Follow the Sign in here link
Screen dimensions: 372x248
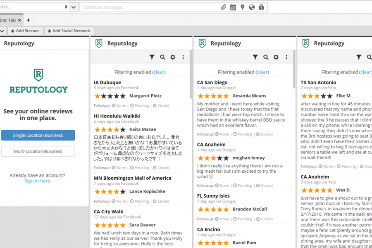pos(38,181)
